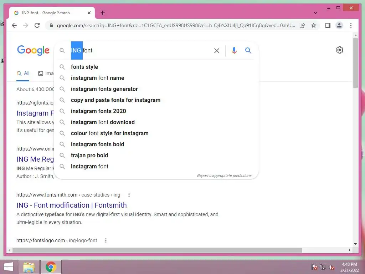Click the muted volume tray icon
Viewport: 365px width, 274px height.
tap(331, 267)
